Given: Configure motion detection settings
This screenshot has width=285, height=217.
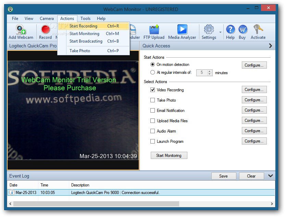Looking at the screenshot, I should click(x=254, y=65).
